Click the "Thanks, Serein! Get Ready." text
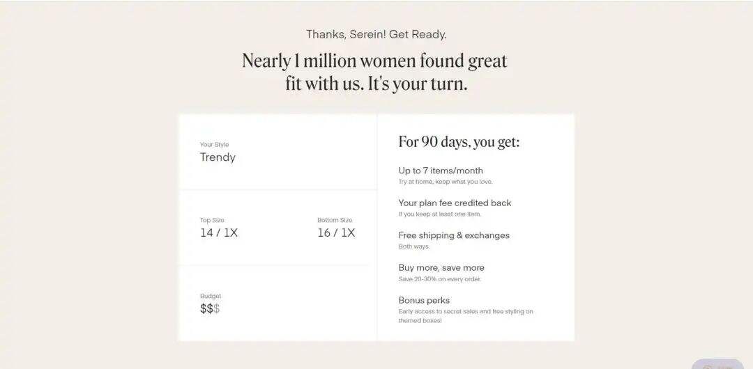Image resolution: width=753 pixels, height=369 pixels. click(376, 34)
